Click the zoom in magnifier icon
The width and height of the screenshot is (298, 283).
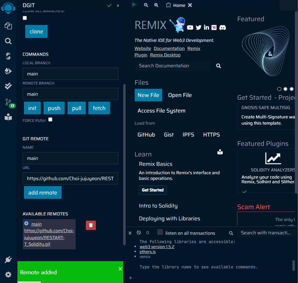point(156,5)
